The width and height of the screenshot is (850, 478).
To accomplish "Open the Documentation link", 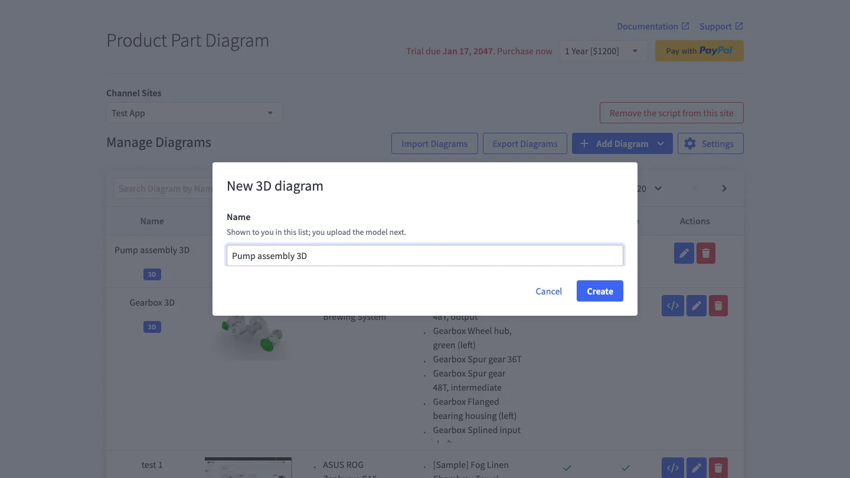I will [653, 27].
